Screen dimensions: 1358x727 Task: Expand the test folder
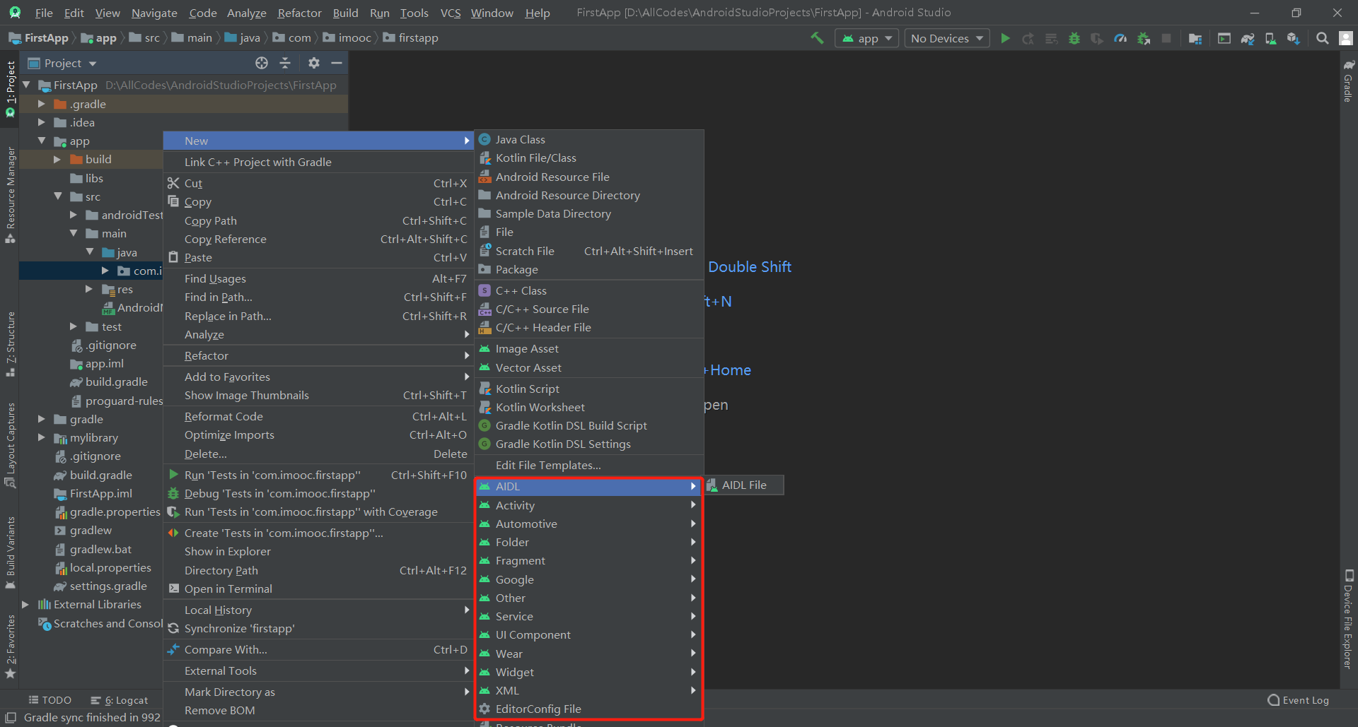click(73, 326)
